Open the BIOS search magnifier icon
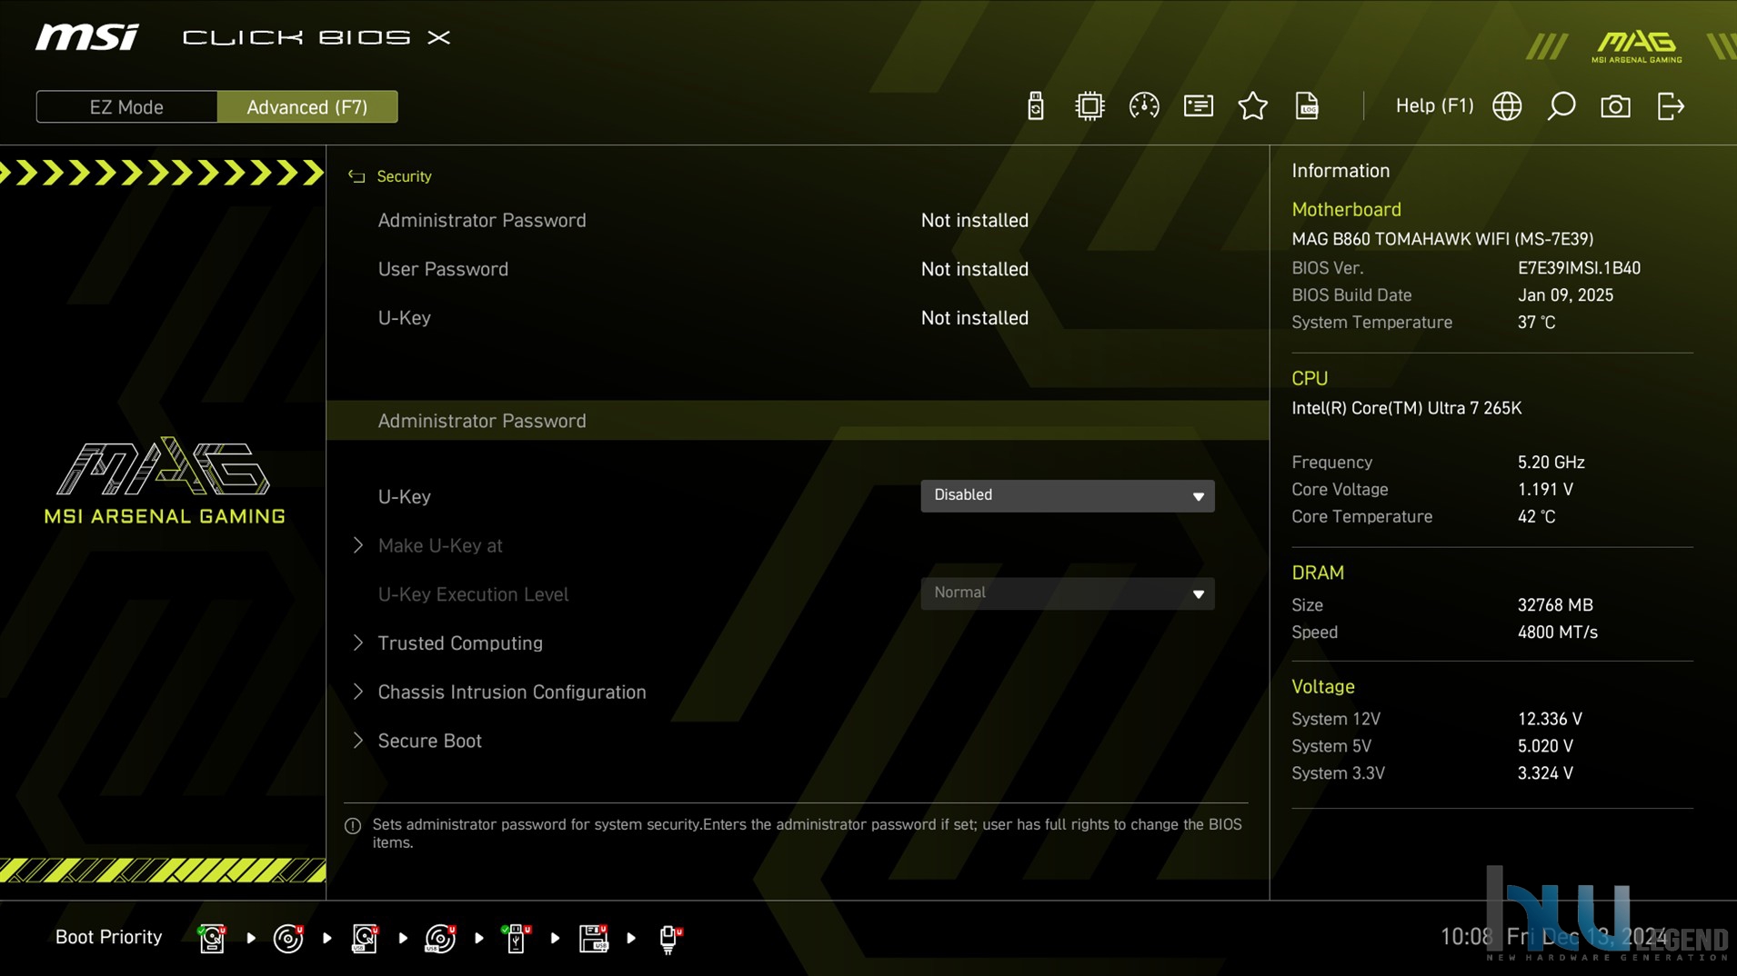Screen dimensions: 1737x976 tap(1561, 106)
